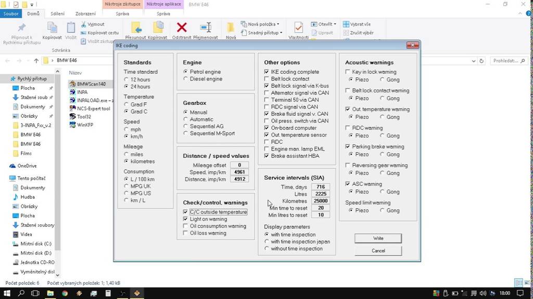
Task: Open OneDrive in navigation pane
Action: click(27, 166)
